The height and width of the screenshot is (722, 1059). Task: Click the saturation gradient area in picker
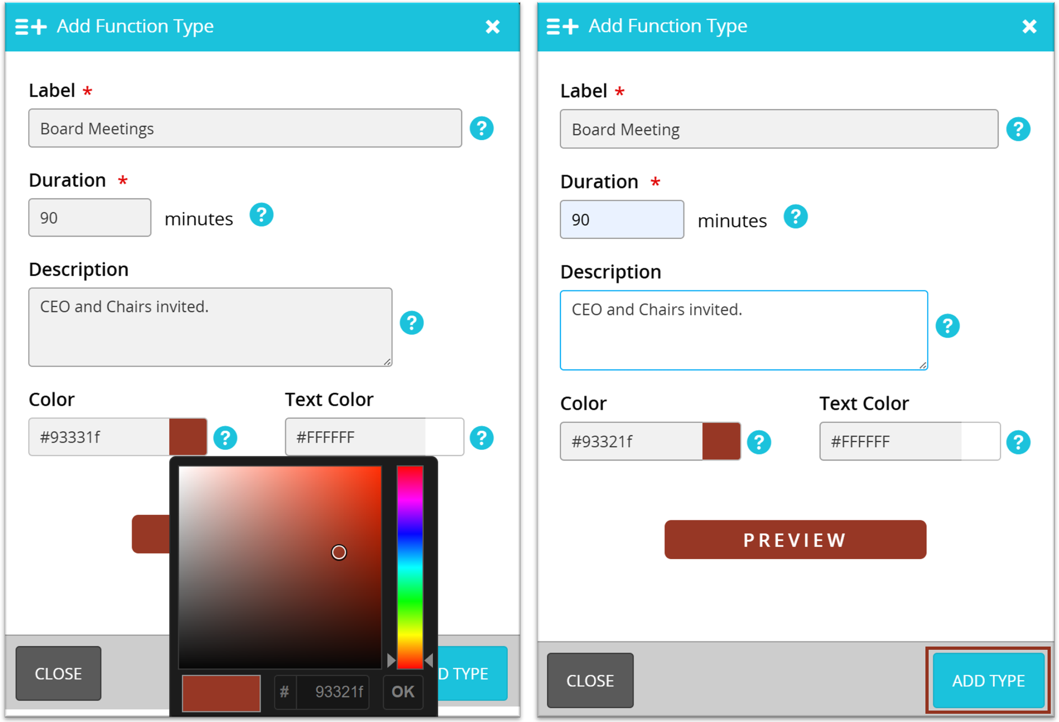tap(279, 567)
